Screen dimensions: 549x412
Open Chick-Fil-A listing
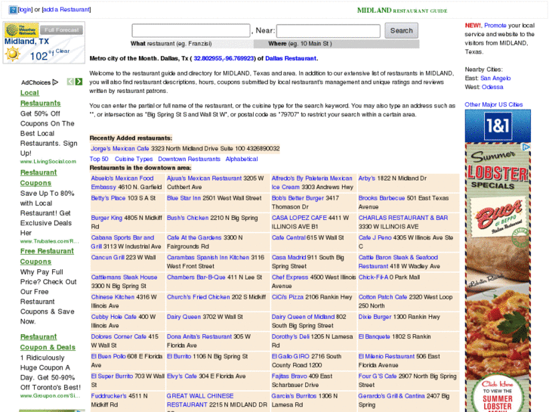(x=373, y=277)
